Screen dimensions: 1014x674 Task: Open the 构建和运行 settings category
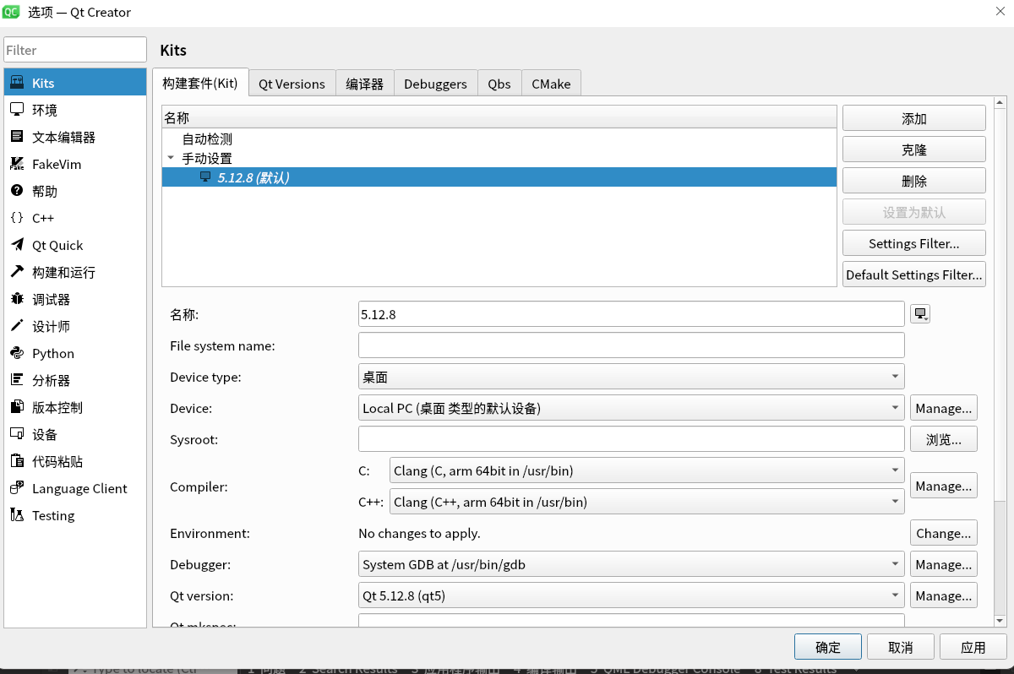click(75, 272)
